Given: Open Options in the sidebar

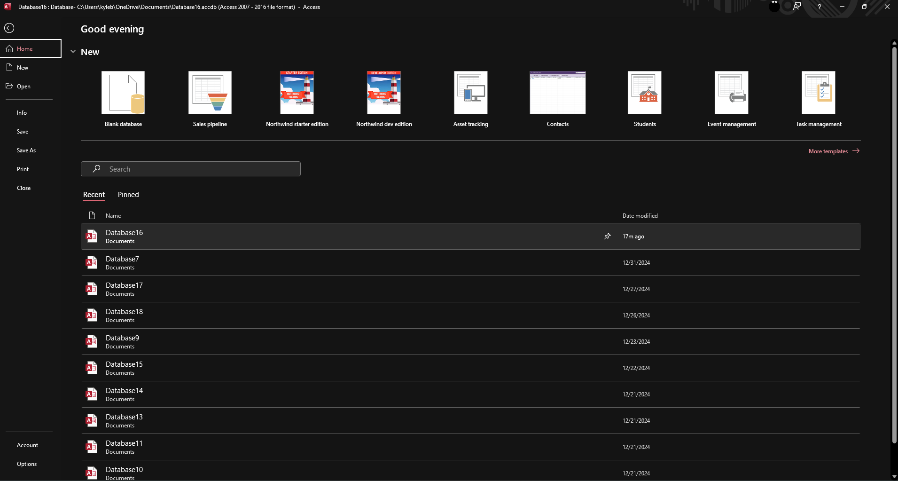Looking at the screenshot, I should pyautogui.click(x=27, y=464).
